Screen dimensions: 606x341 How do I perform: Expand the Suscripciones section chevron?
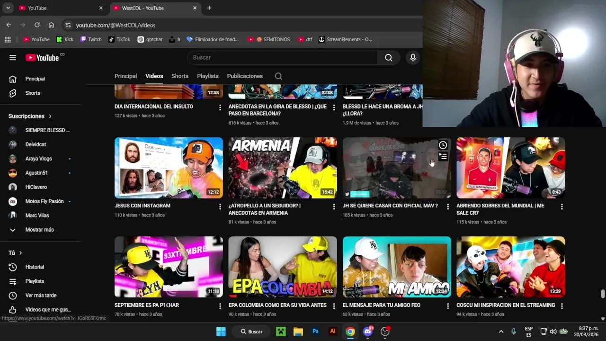(x=50, y=117)
